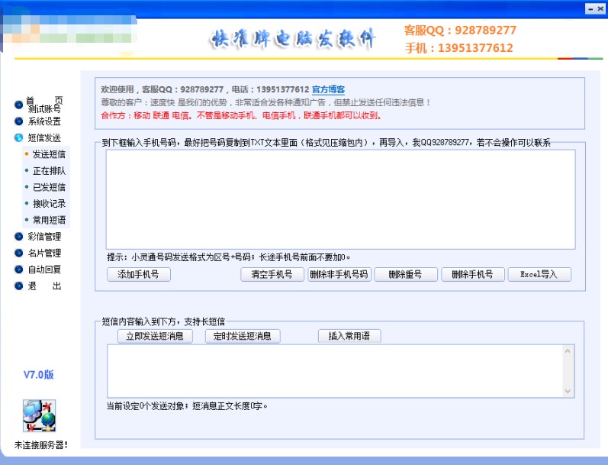Click the network computers icon at bottom-left
608x465 pixels.
click(x=38, y=415)
